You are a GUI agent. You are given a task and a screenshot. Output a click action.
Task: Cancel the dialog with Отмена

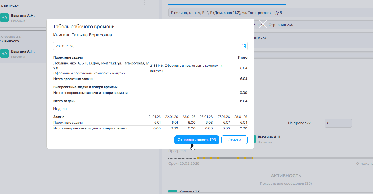point(234,140)
